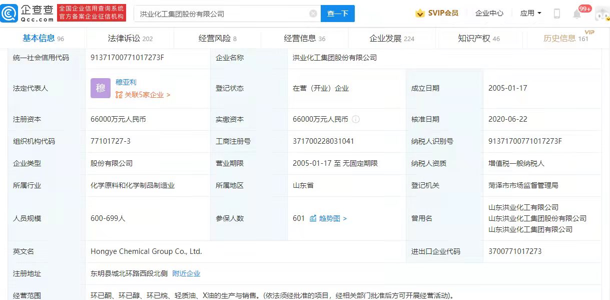Click the user avatar
The image size is (610, 300).
(x=602, y=14)
